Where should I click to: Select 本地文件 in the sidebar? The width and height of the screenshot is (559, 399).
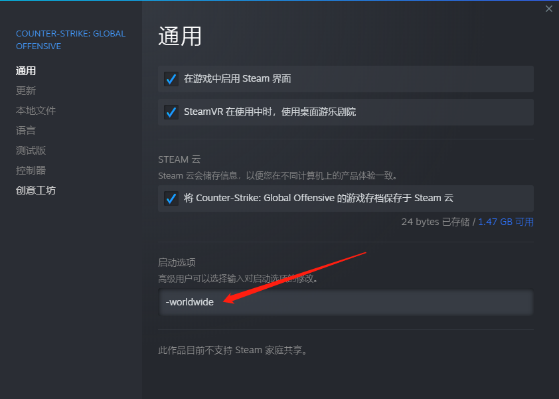[x=36, y=110]
